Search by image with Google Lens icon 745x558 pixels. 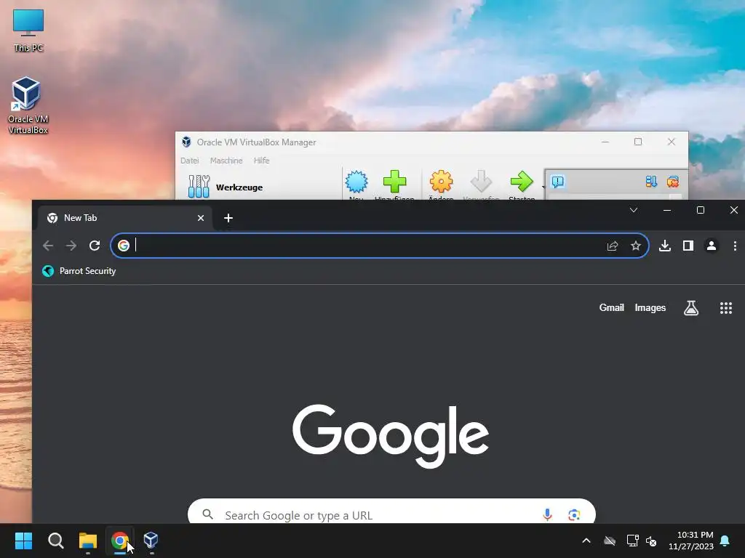coord(574,515)
